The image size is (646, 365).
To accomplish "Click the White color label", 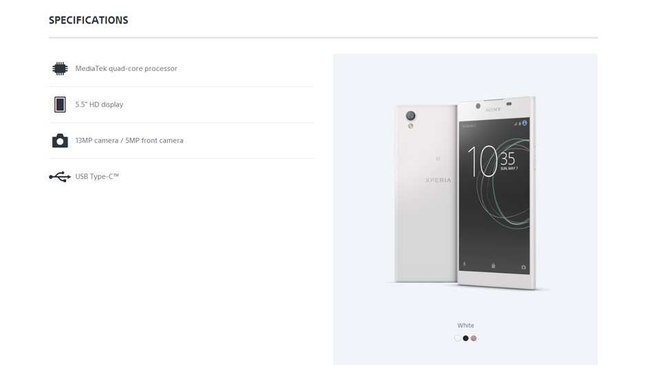I will click(x=466, y=326).
